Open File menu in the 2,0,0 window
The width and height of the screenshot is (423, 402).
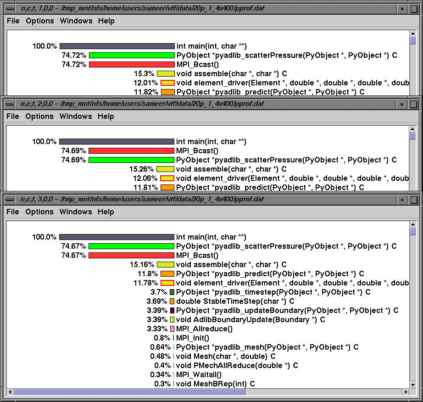tap(13, 116)
